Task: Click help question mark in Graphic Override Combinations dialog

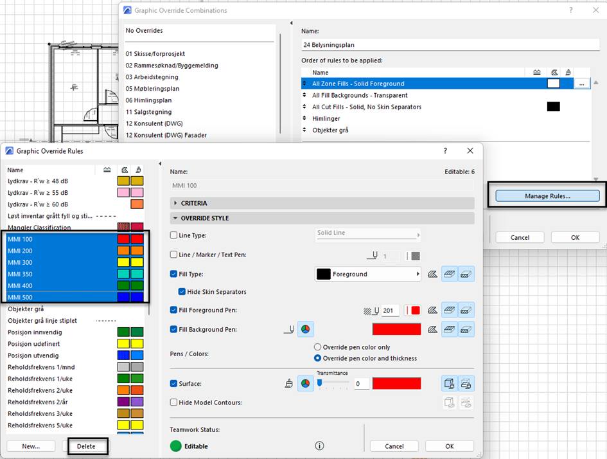Action: [x=570, y=10]
